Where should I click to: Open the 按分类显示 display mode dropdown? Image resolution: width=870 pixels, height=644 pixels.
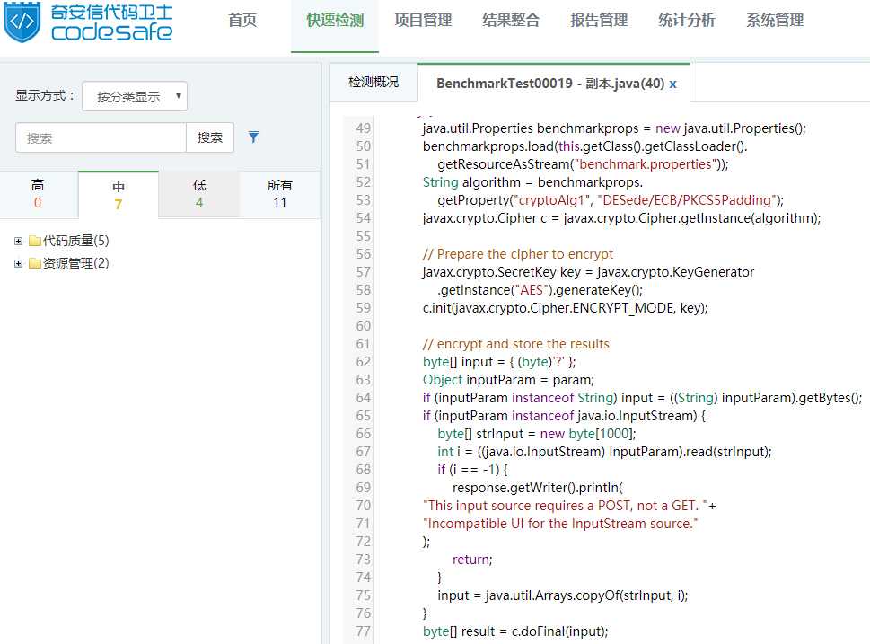pos(135,96)
